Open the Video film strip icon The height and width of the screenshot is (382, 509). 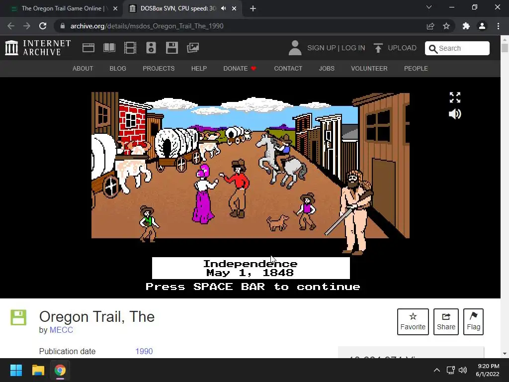(130, 48)
